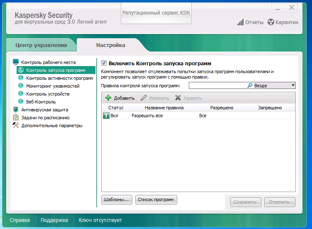This screenshot has height=229, width=312.
Task: Click the green circle icon of Веб-Контроль
Action: pyautogui.click(x=21, y=102)
